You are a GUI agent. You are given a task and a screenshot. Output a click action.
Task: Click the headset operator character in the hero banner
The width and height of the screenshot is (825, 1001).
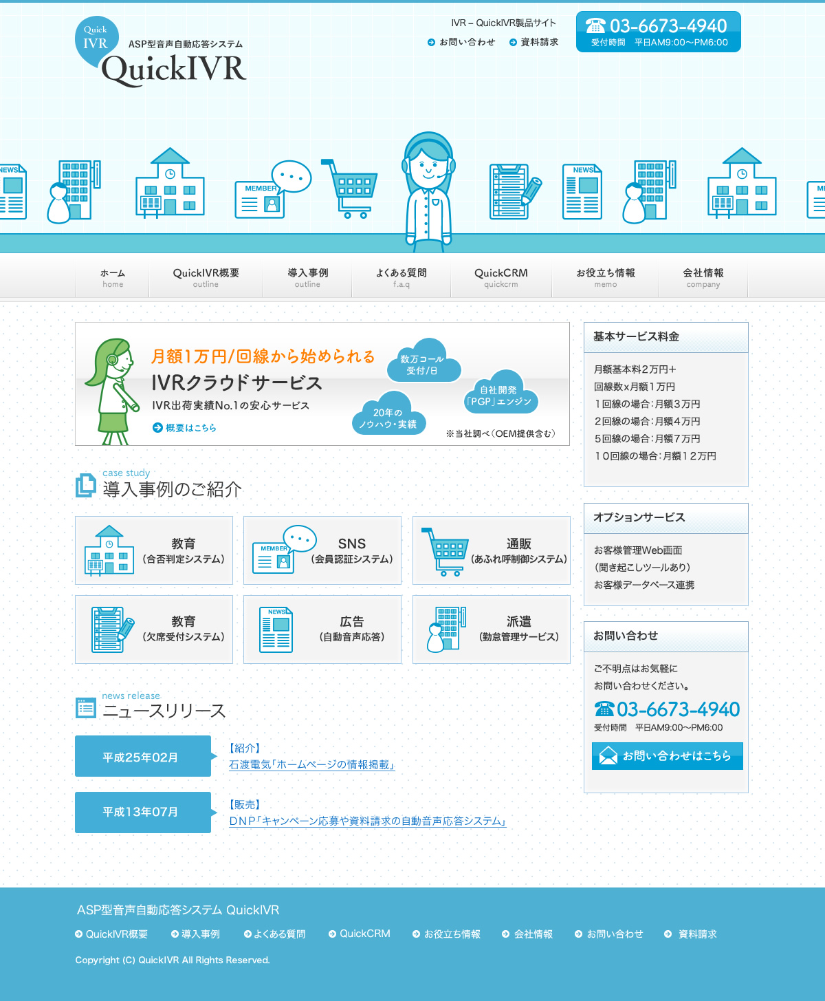click(428, 192)
